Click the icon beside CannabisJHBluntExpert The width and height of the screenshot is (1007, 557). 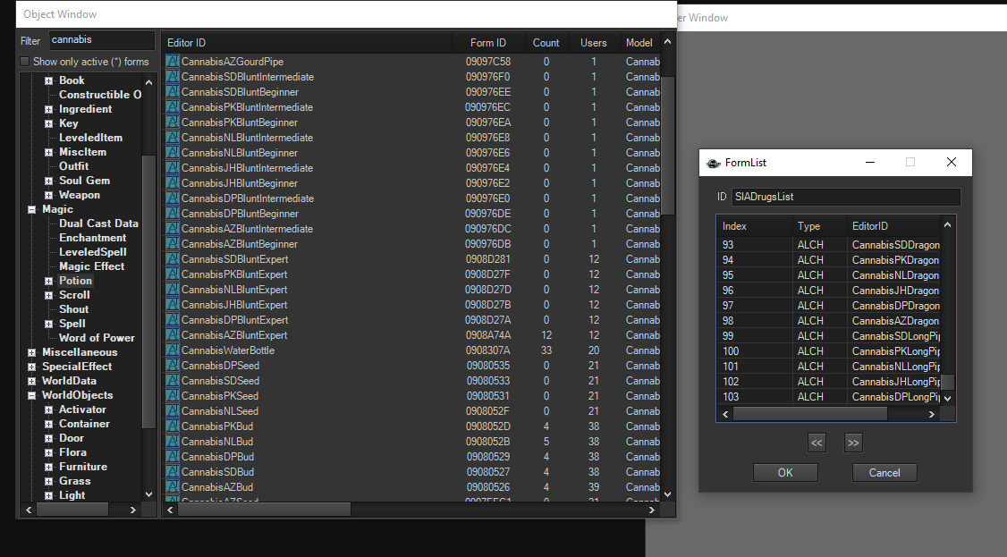172,305
